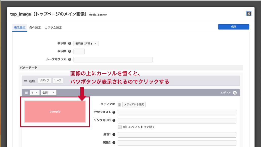Click the help icon next to 表示順
The width and height of the screenshot is (261, 147).
click(70, 44)
